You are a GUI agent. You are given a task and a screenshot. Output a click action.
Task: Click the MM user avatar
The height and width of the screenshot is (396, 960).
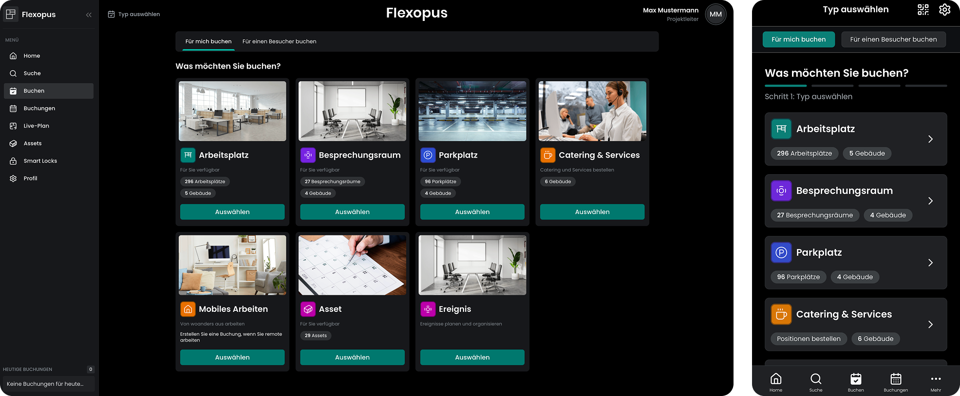(x=715, y=14)
